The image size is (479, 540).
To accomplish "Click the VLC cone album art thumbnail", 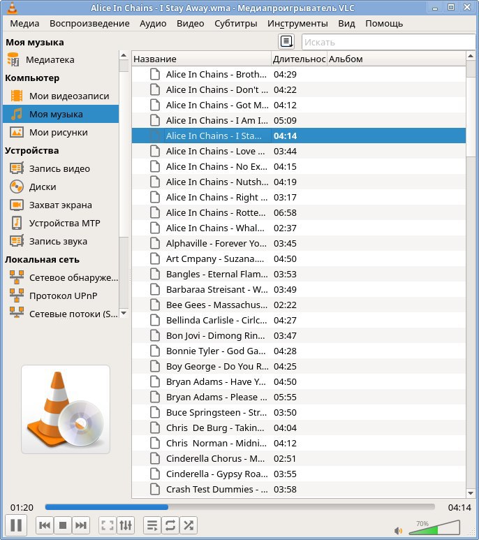I will coord(66,409).
